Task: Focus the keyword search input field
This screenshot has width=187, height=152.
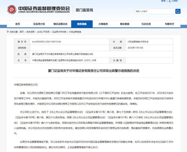Action: 155,12
